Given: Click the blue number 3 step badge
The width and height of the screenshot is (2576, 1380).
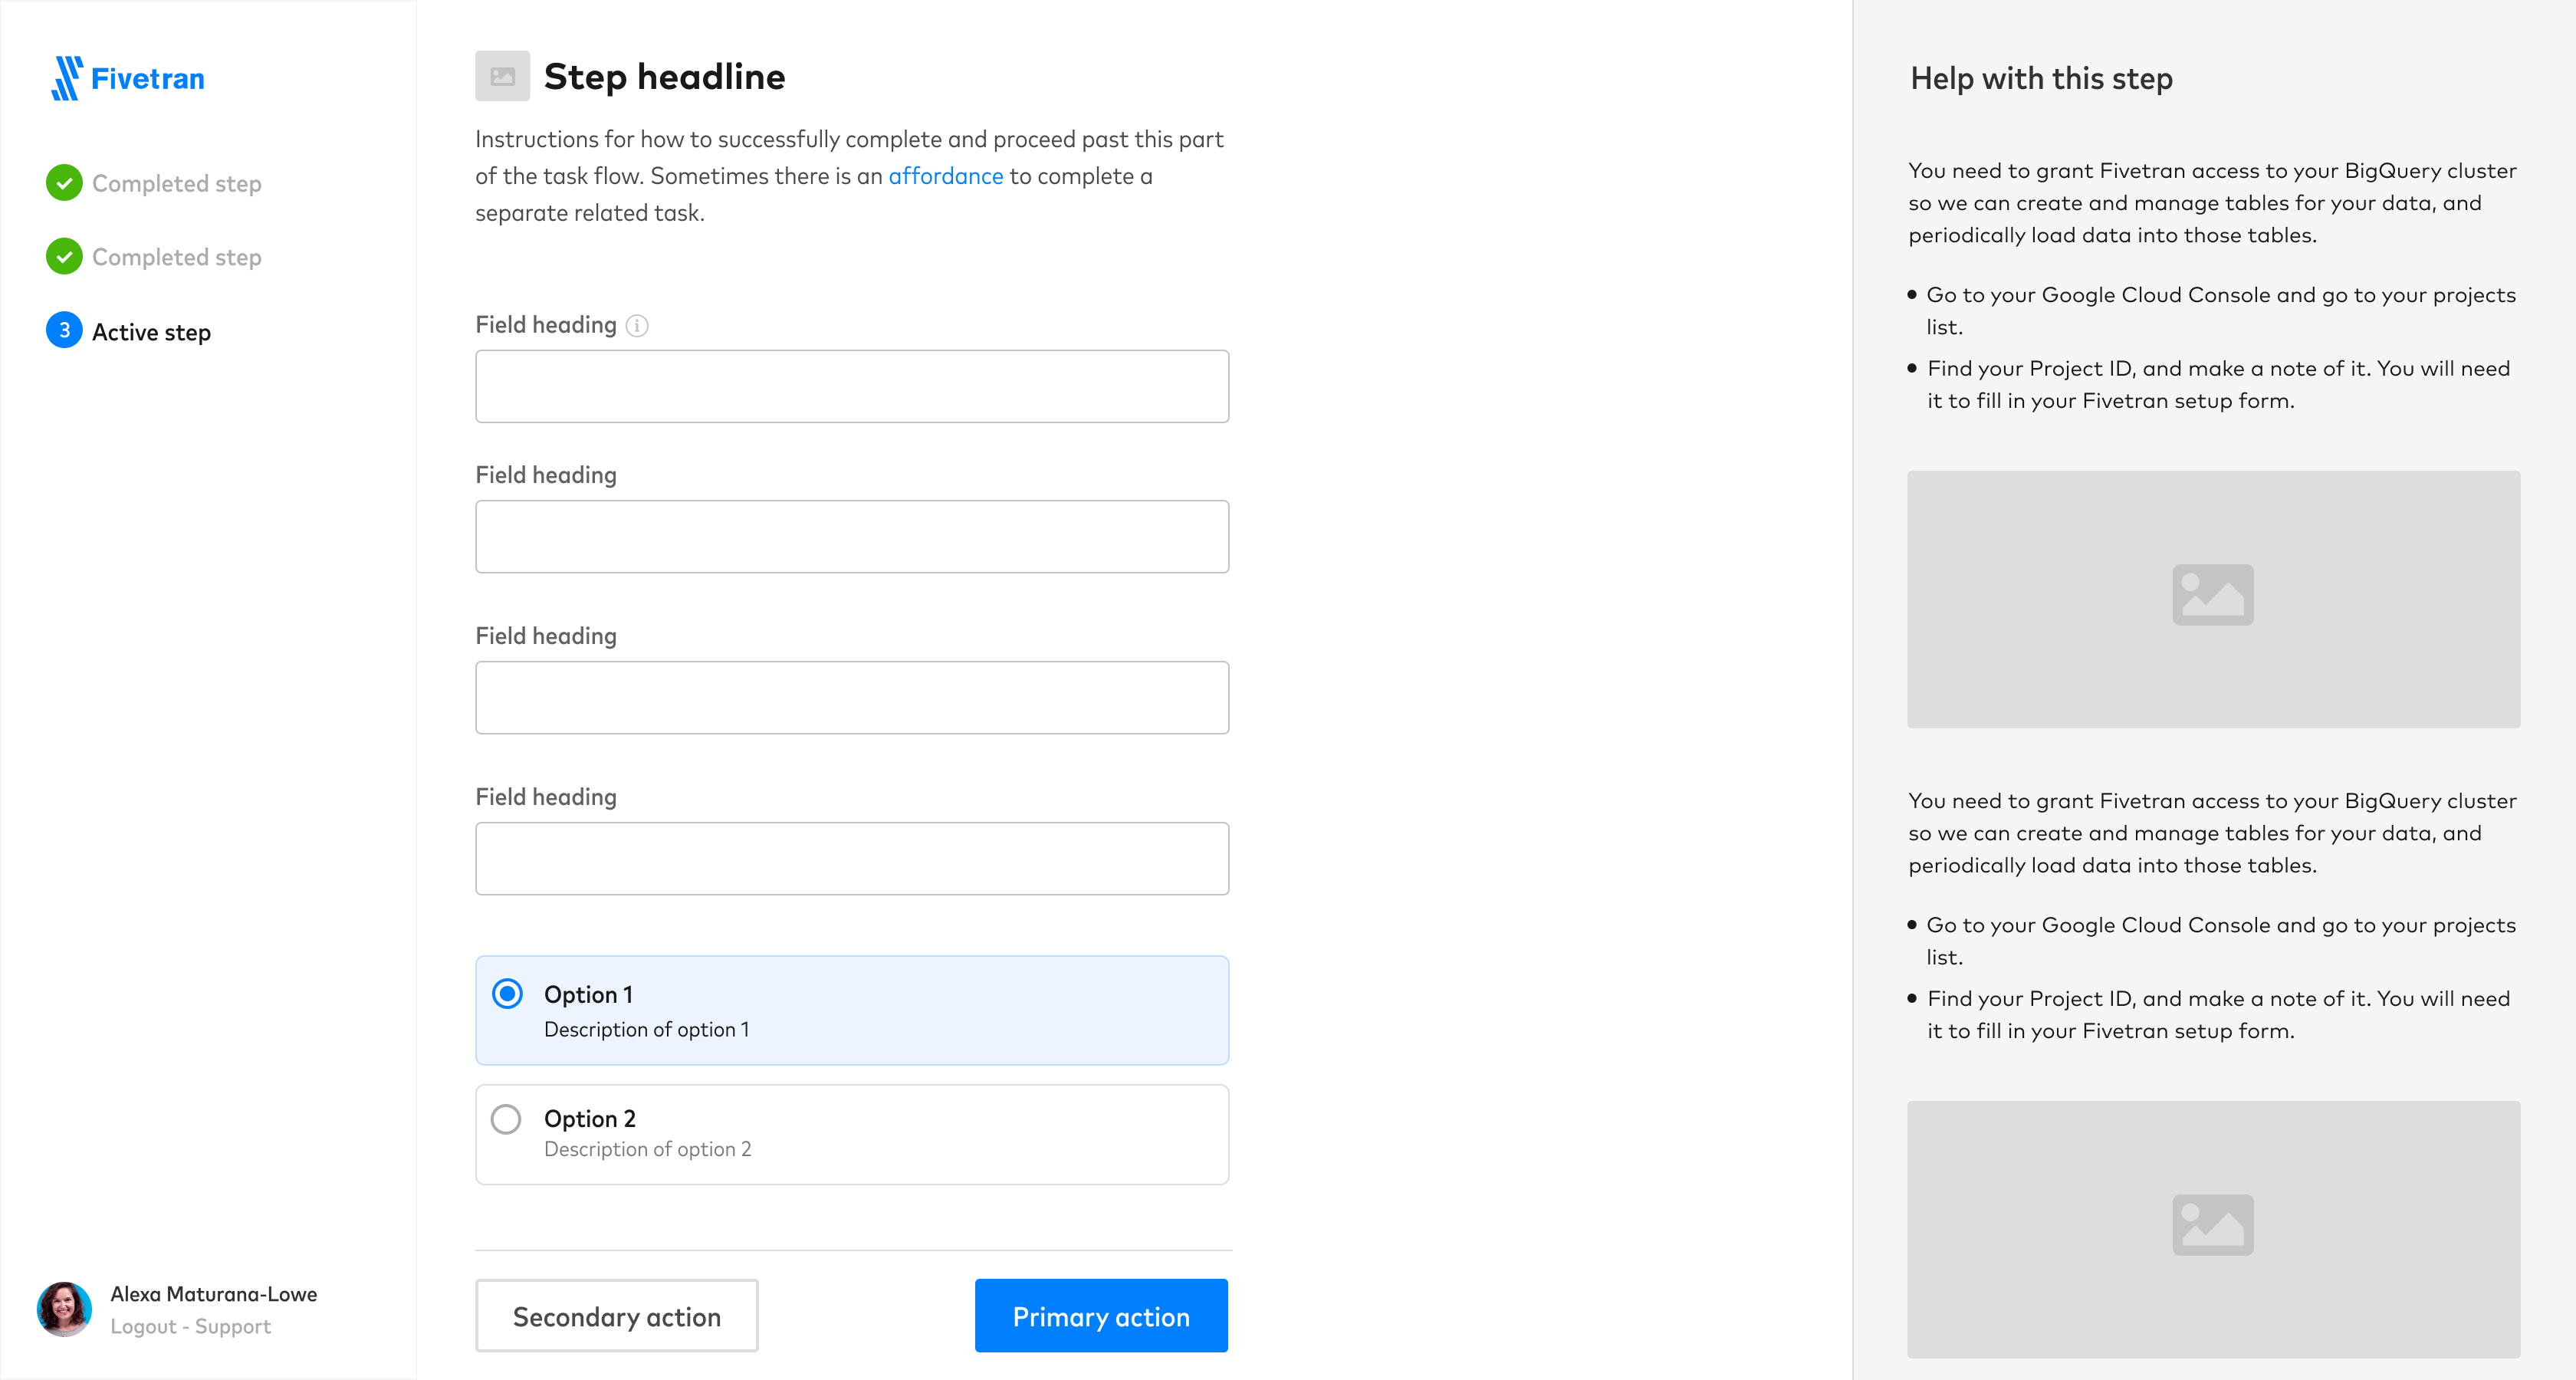Looking at the screenshot, I should (64, 331).
